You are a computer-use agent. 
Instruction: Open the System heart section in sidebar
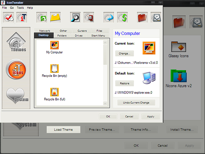17,96
